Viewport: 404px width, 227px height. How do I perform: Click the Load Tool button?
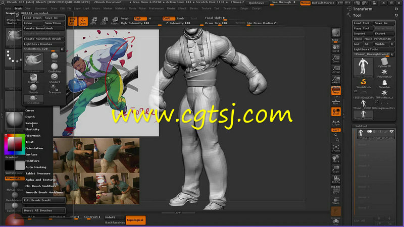[x=363, y=23]
